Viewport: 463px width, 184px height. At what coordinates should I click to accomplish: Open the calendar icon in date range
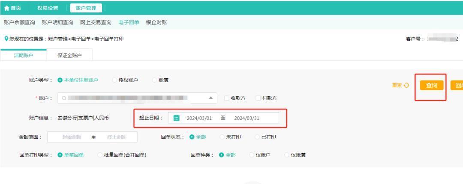point(176,118)
